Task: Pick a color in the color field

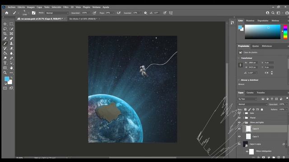Action: 262,32
